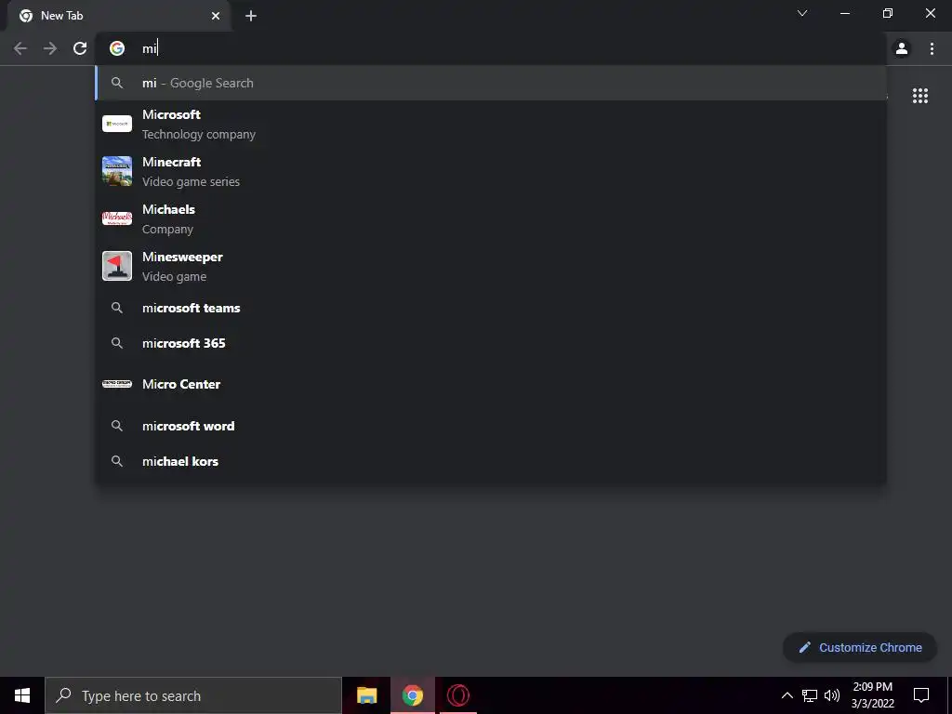Click the volume speaker icon

click(x=832, y=695)
